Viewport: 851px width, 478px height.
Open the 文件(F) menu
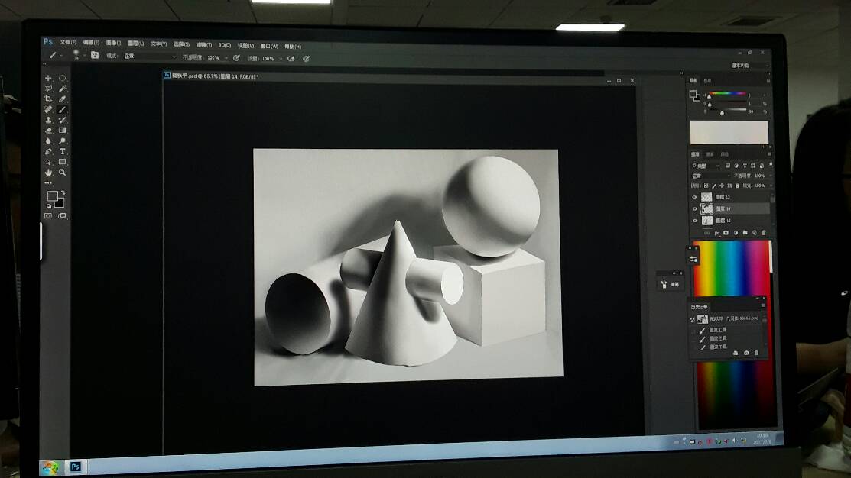click(x=68, y=42)
